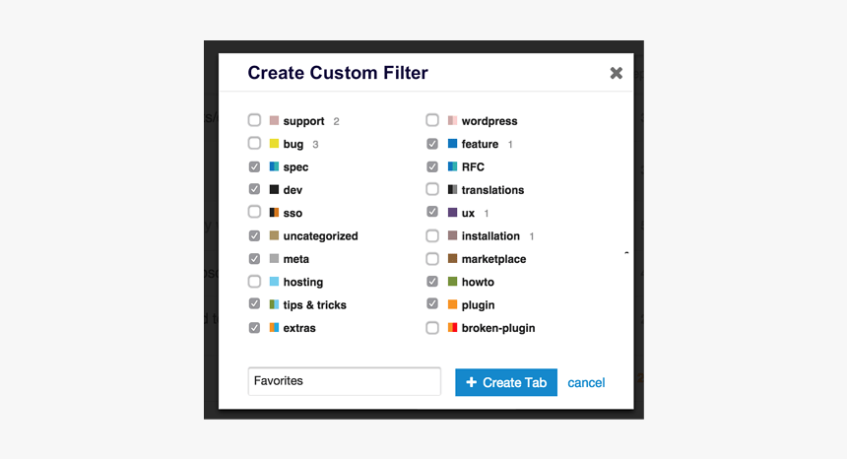The height and width of the screenshot is (459, 847).
Task: Click the 'translations' category label
Action: click(492, 190)
